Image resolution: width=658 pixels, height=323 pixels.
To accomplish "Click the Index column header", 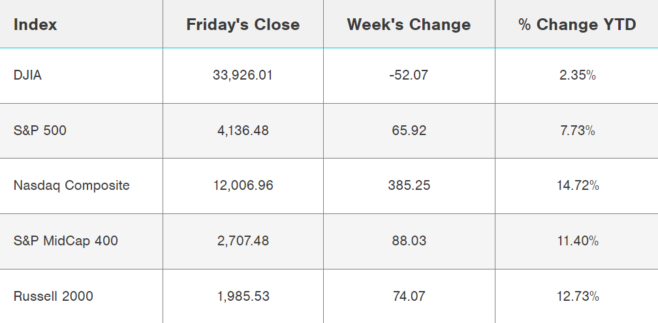I will coord(35,25).
